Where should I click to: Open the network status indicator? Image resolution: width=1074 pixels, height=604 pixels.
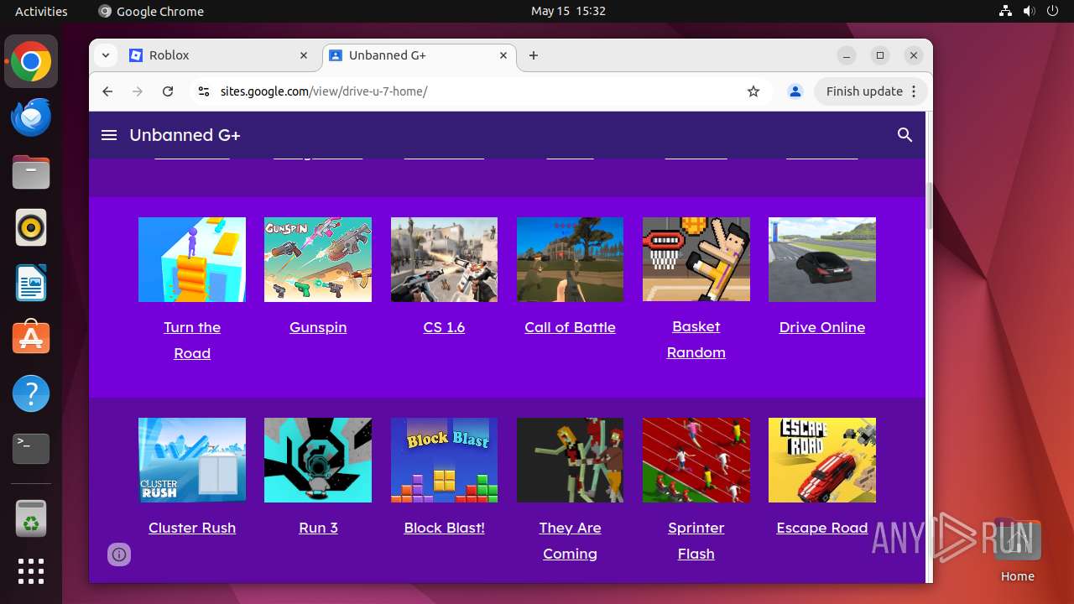point(1006,11)
